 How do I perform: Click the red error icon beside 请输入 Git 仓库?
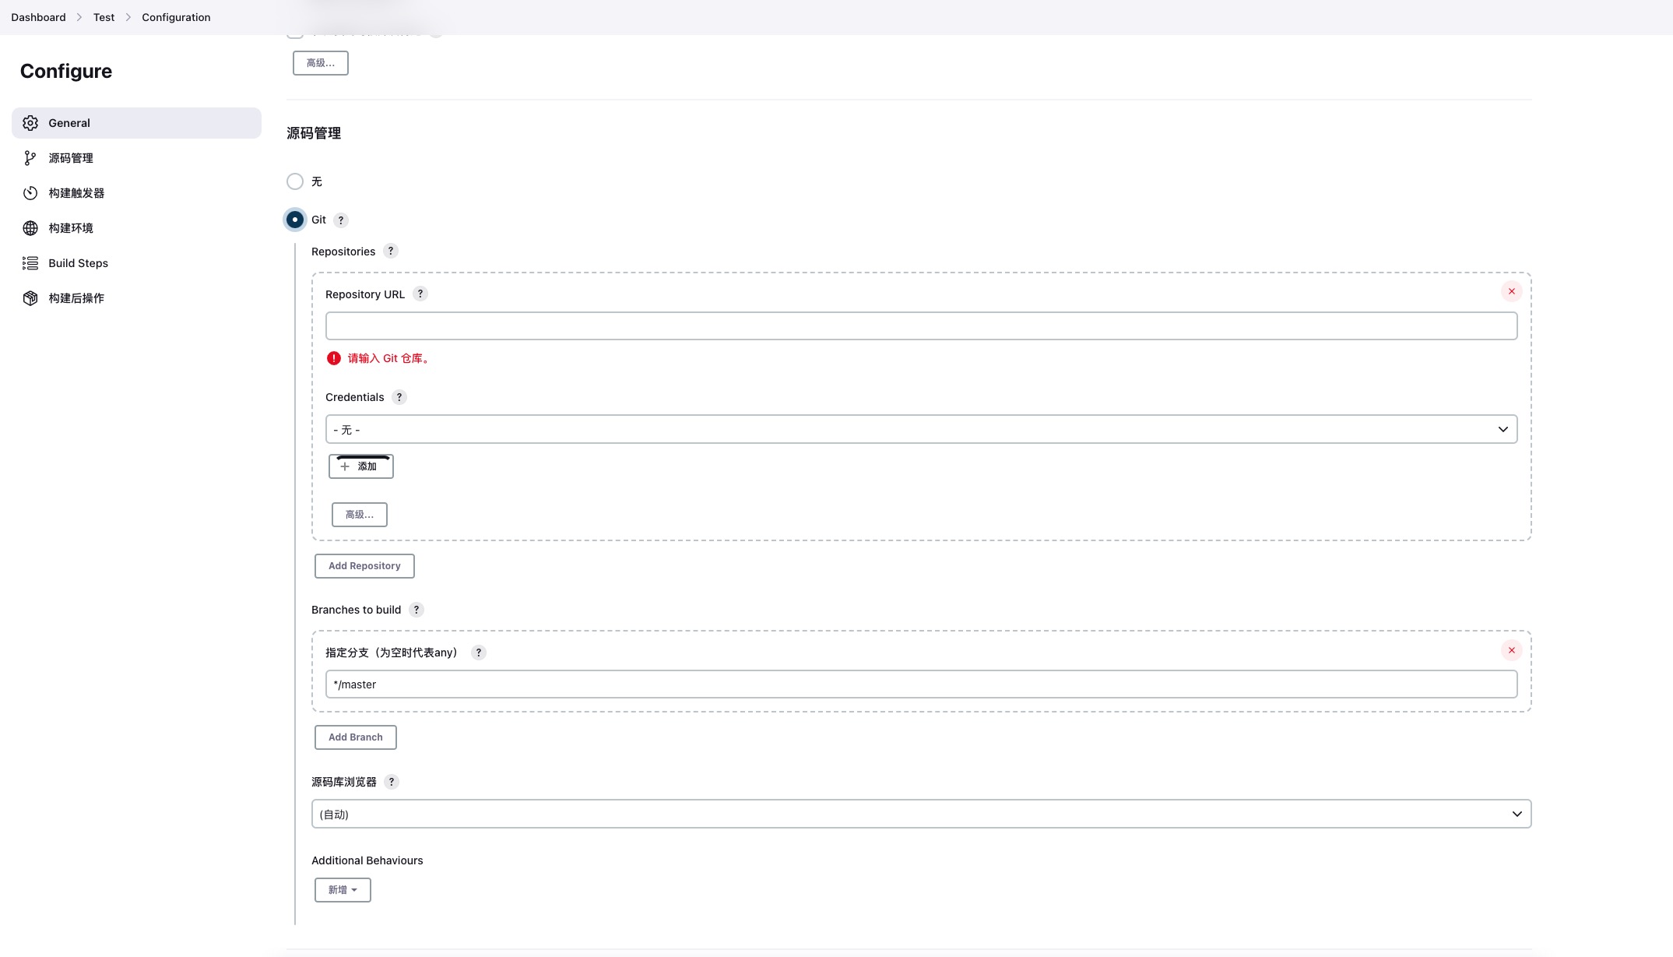334,358
